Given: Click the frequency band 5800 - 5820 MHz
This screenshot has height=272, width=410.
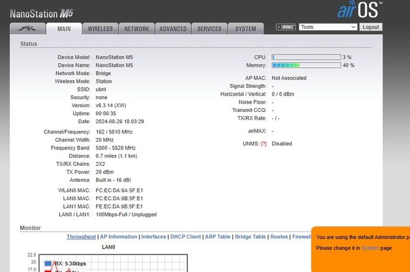Looking at the screenshot, I should coord(115,148).
